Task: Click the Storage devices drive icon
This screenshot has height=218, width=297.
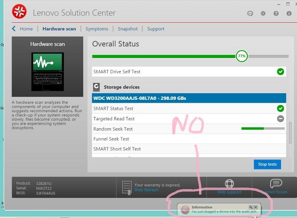Action: pos(97,87)
